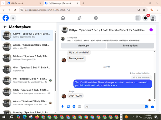Image resolution: width=161 pixels, height=120 pixels.
Task: Expand the tab search dropdown arrow
Action: click(x=3, y=3)
